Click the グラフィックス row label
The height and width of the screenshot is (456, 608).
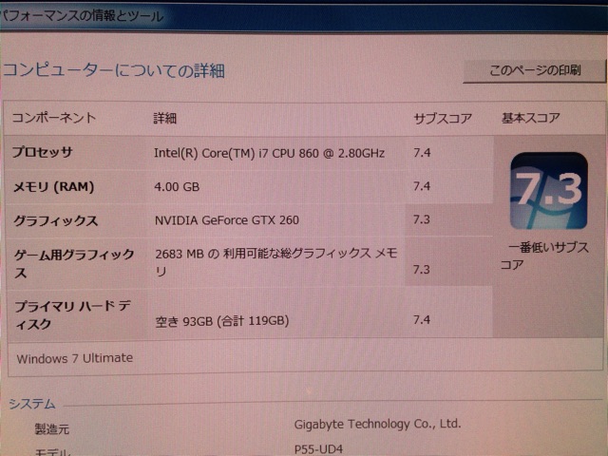pyautogui.click(x=55, y=220)
